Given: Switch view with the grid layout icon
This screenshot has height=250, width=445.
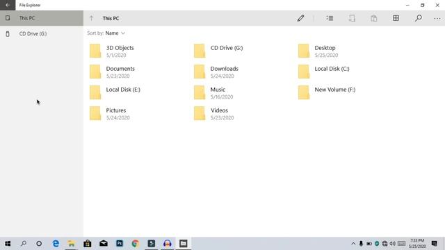Looking at the screenshot, I should click(396, 18).
